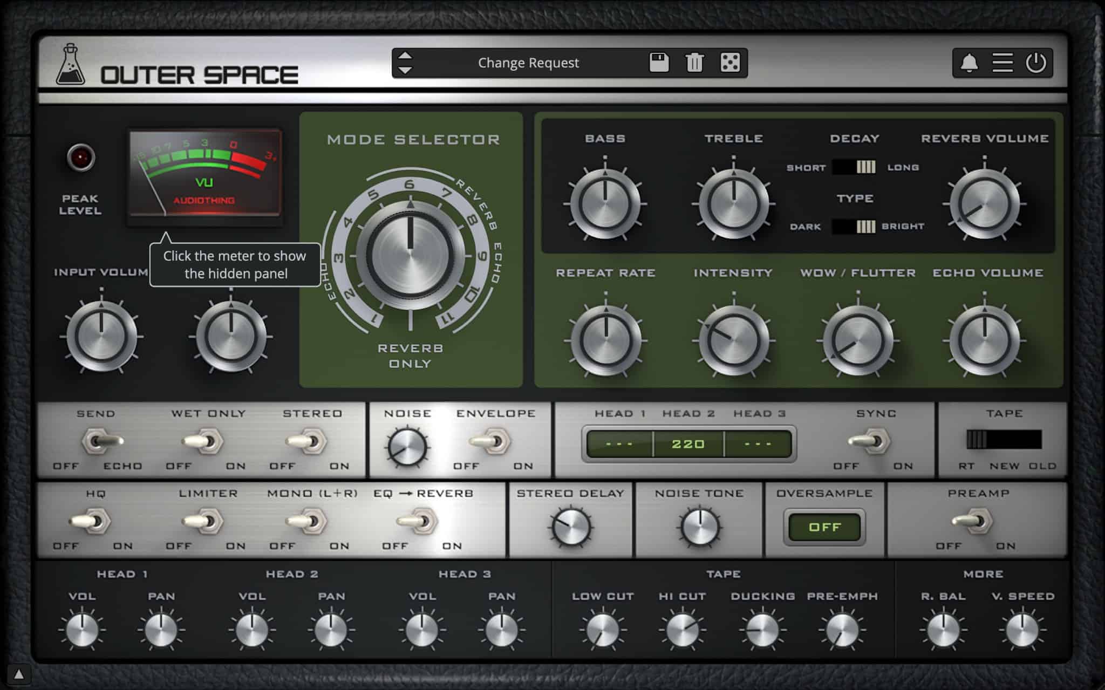Flip the Mono (L+R) switch
1105x690 pixels.
306,521
